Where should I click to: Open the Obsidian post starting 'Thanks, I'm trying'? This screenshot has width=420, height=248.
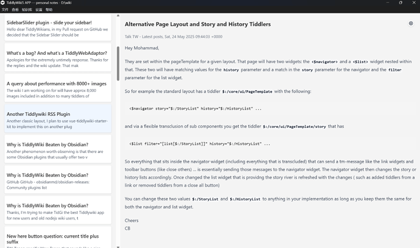[58, 210]
